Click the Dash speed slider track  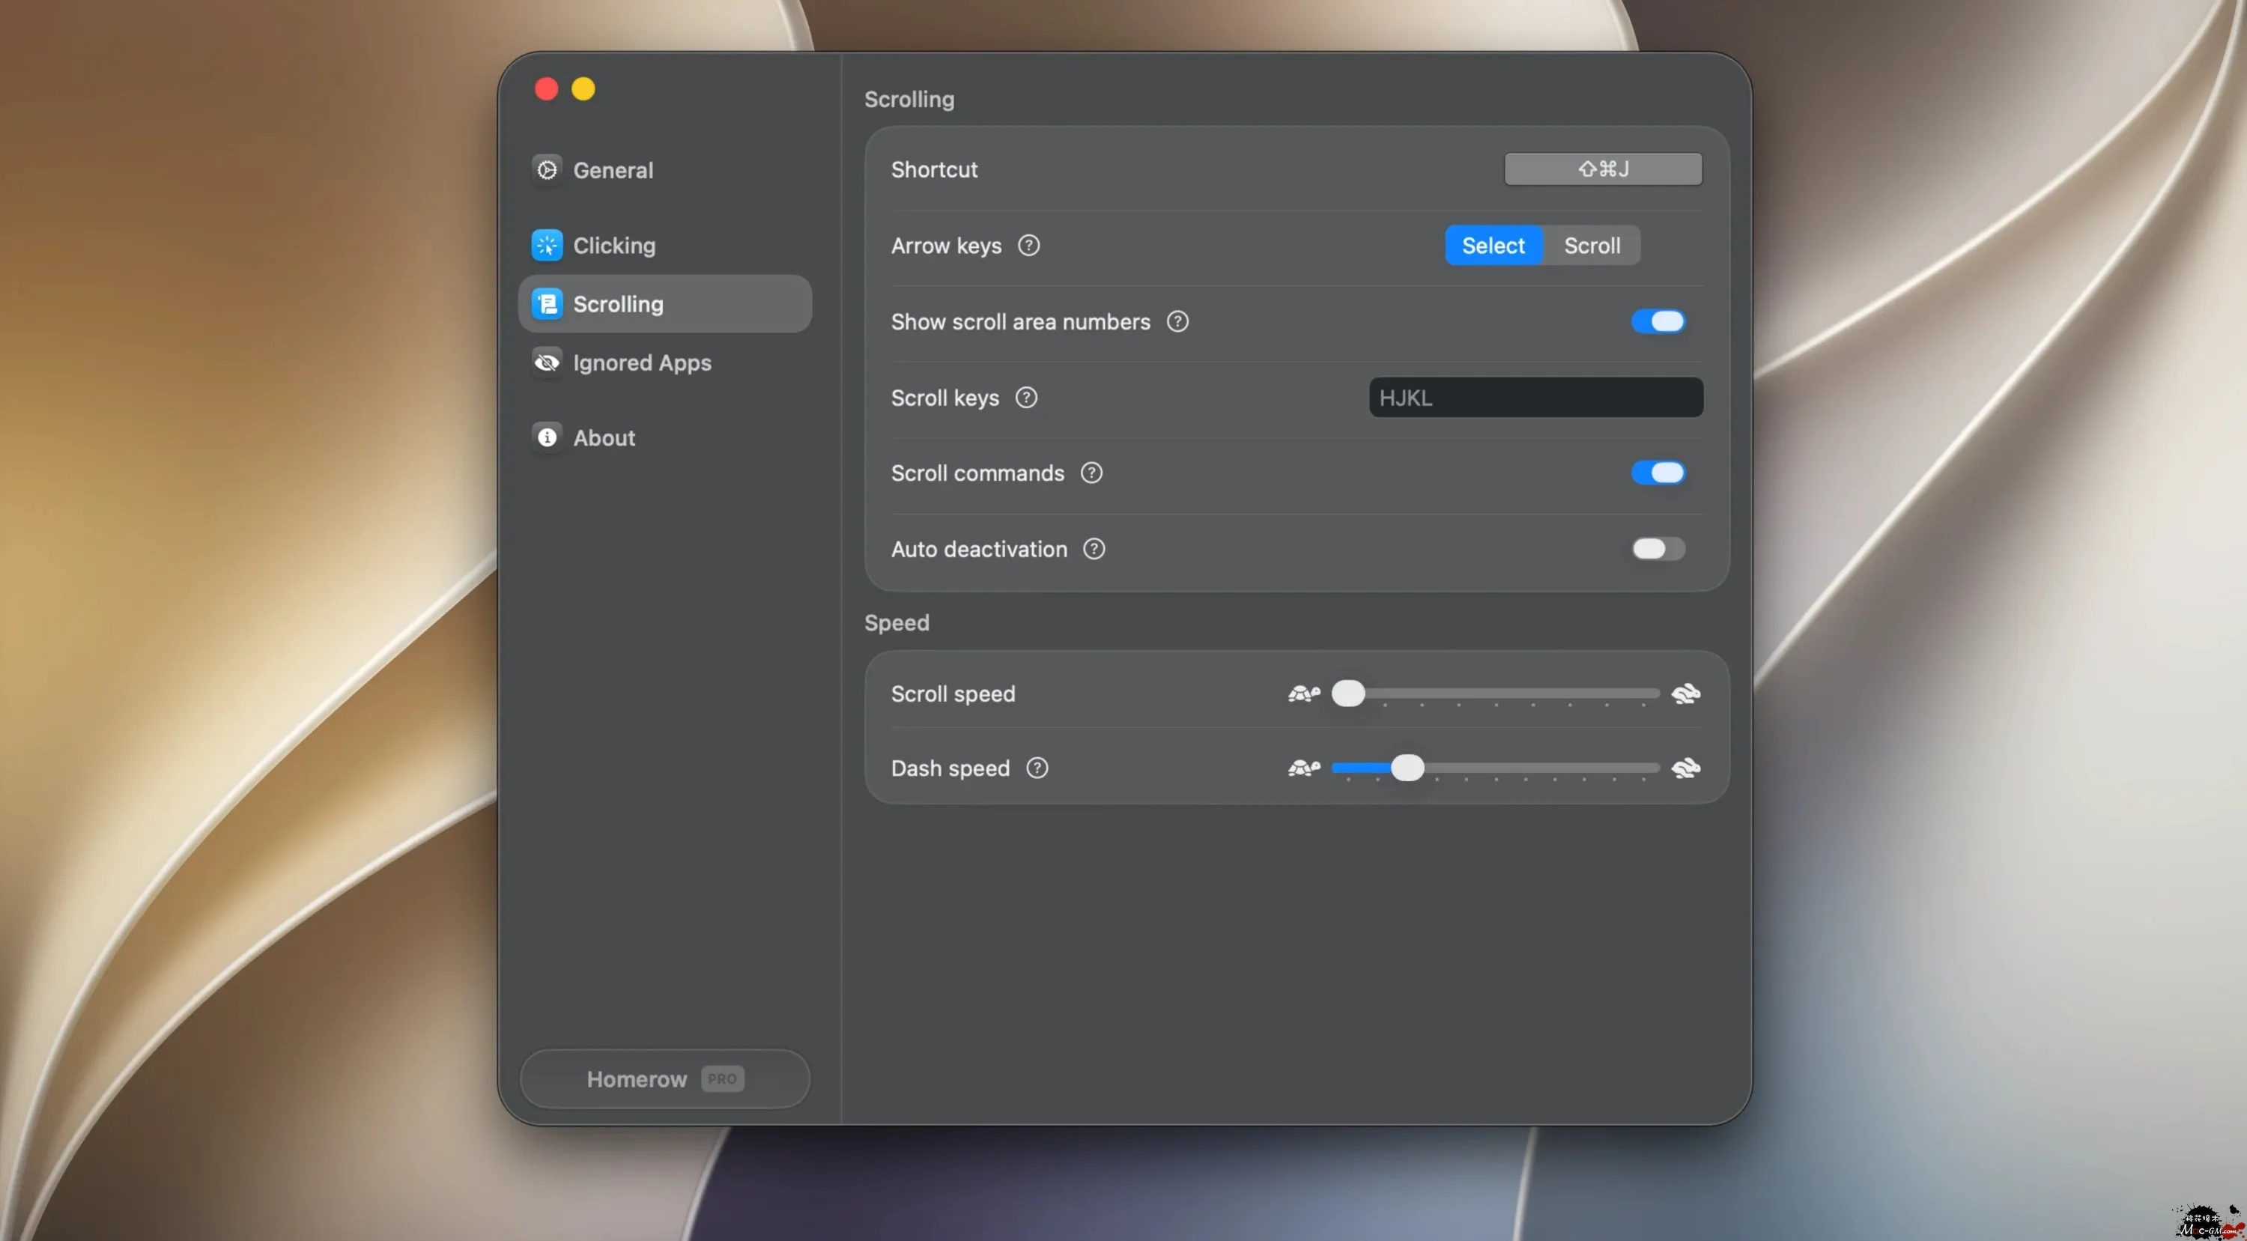(1495, 768)
